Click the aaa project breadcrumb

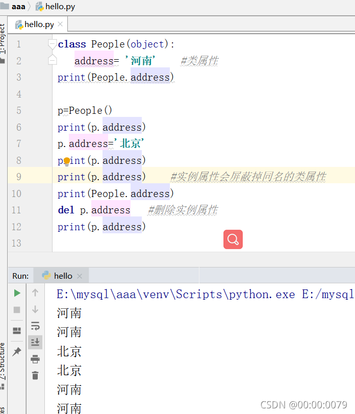(13, 6)
